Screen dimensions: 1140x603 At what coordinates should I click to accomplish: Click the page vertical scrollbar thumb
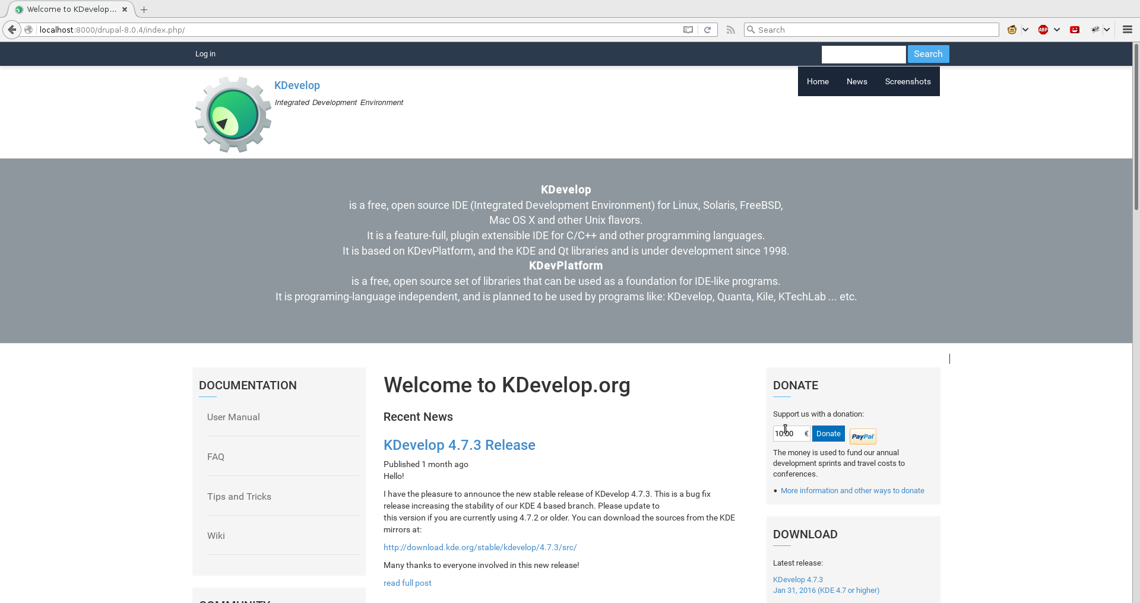[1136, 126]
